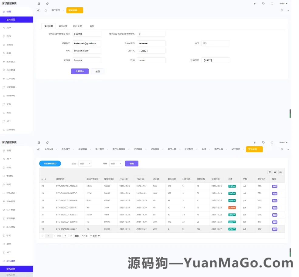Screen dimensions: 299x277
Task: Click the export icon above the projects table
Action: click(275, 172)
